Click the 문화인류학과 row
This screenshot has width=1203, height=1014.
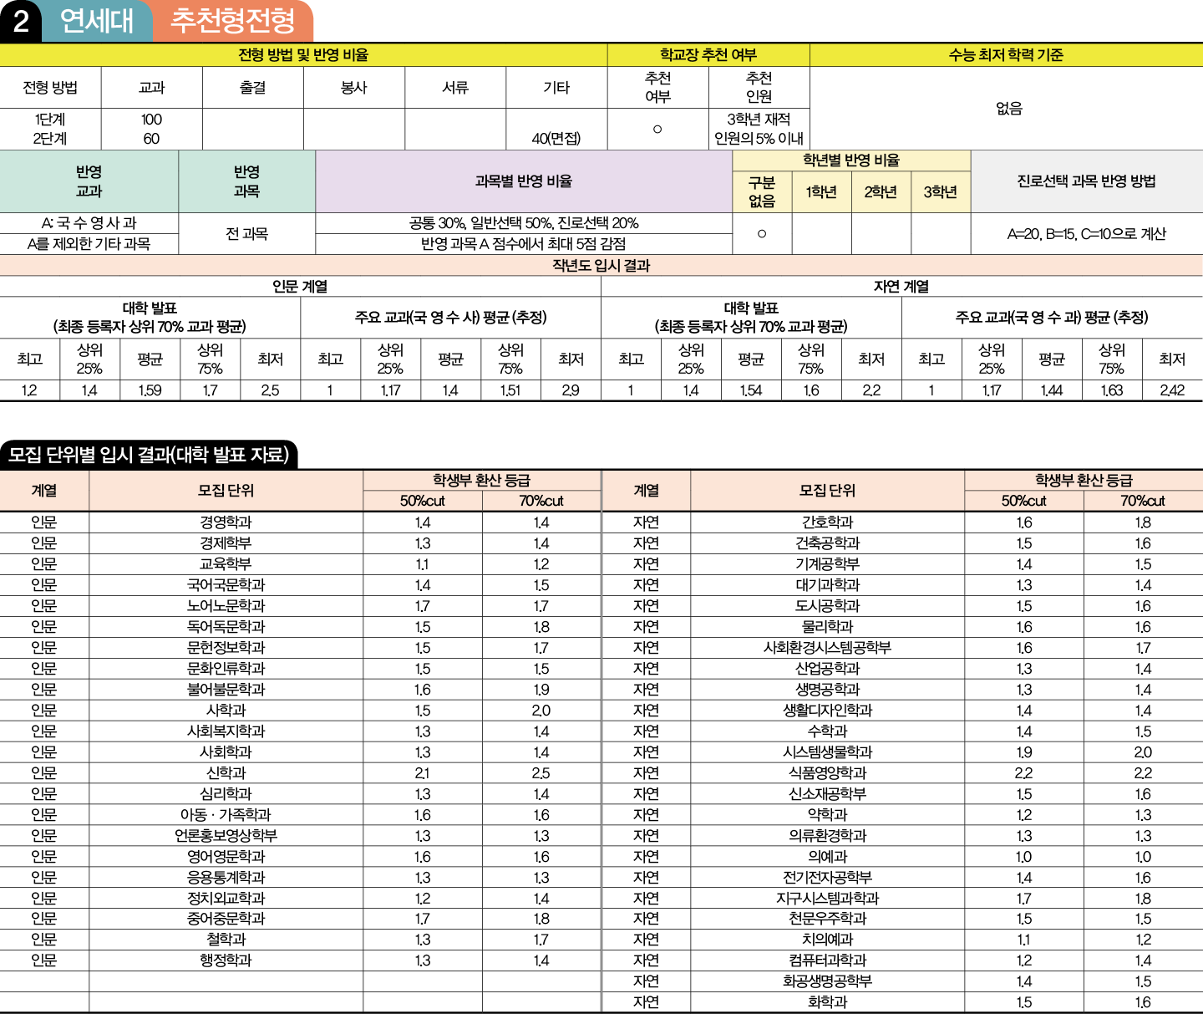[x=301, y=669]
